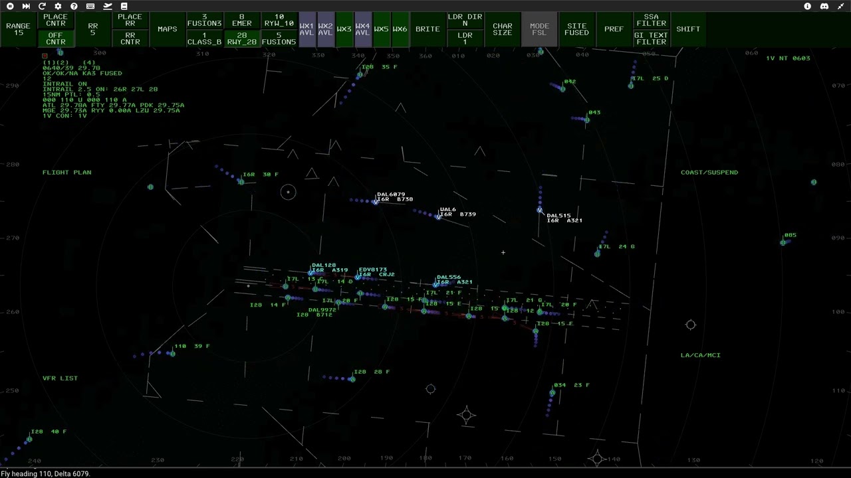Toggle the OFF CNTR button
851x478 pixels.
point(56,39)
